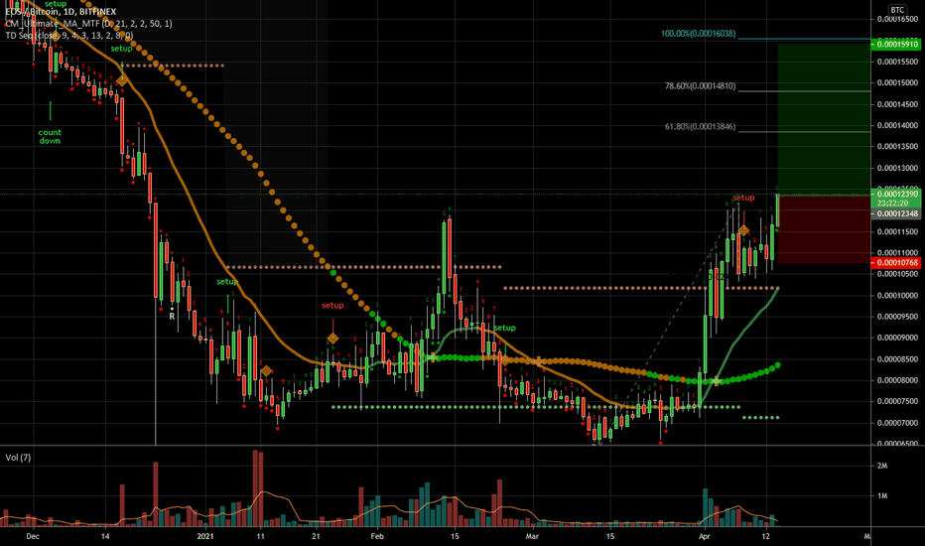Click the tall green candle in mid-February
The width and height of the screenshot is (925, 546).
point(444,257)
